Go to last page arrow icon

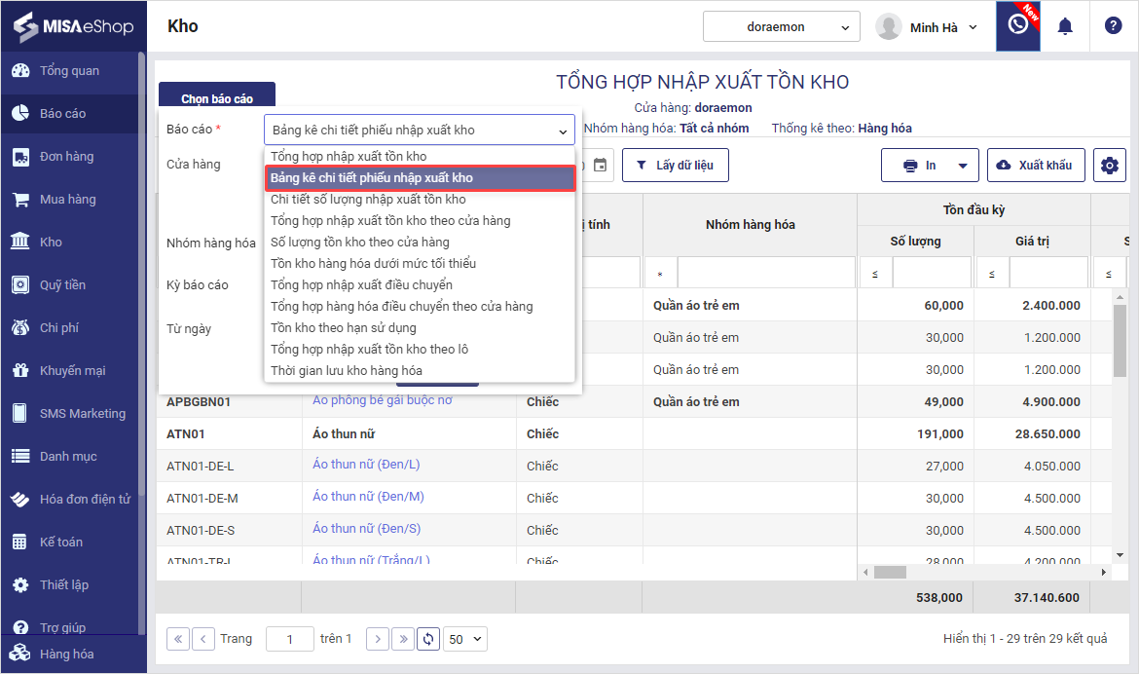403,639
